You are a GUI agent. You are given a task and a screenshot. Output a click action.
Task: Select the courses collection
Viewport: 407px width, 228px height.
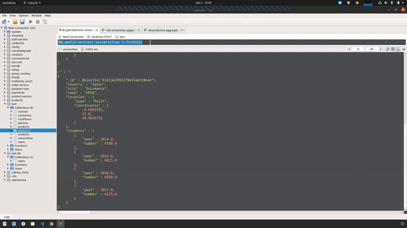[x=23, y=111]
